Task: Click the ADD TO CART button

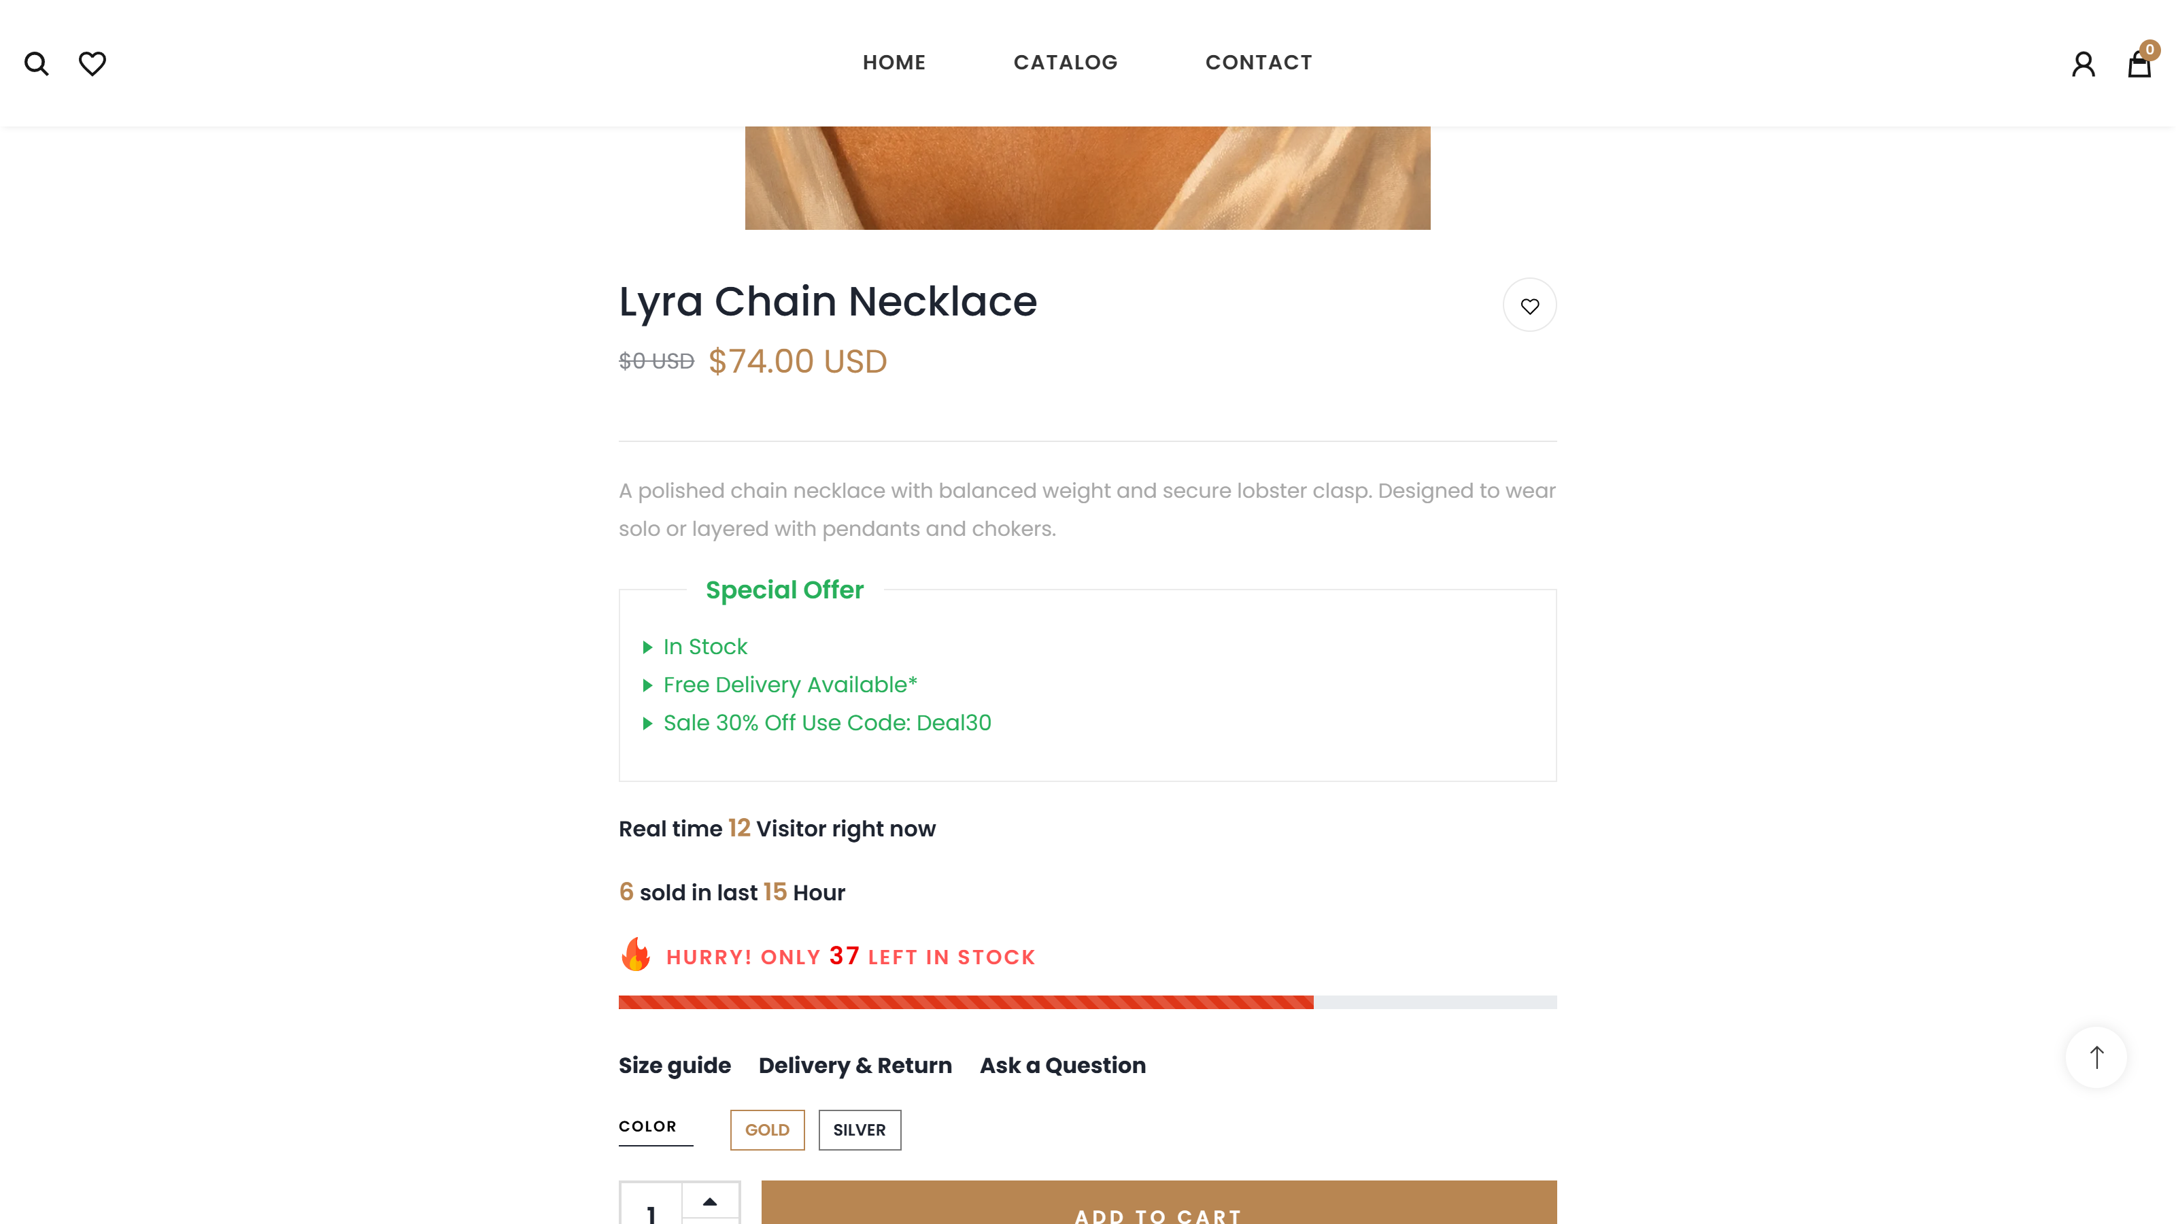Action: pyautogui.click(x=1158, y=1210)
